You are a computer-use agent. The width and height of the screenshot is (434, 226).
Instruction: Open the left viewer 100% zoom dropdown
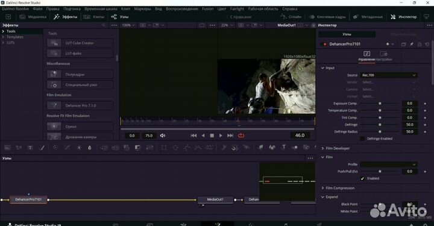point(128,25)
